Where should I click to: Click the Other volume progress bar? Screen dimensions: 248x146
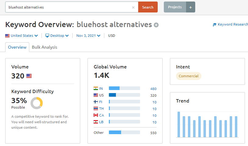(x=124, y=132)
